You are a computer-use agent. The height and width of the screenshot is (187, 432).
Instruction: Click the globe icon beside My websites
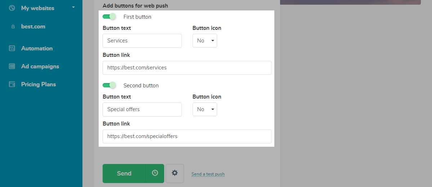point(12,8)
